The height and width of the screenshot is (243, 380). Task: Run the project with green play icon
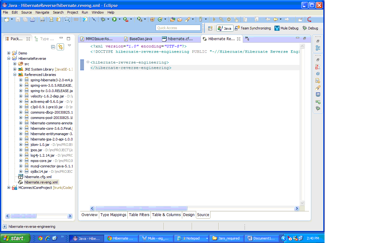[x=114, y=19]
